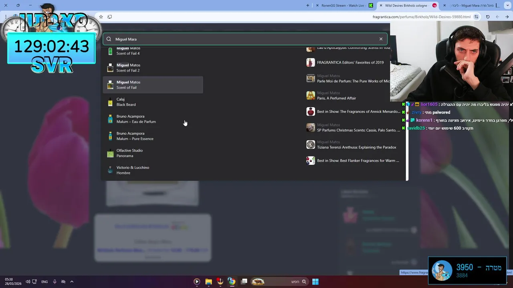Open Miguel Matos Scent of Fail 4 result
Screen dimensions: 513x288
(153, 51)
